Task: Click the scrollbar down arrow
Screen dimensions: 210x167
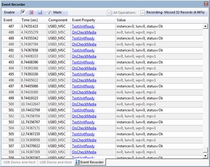Action: coord(205,156)
